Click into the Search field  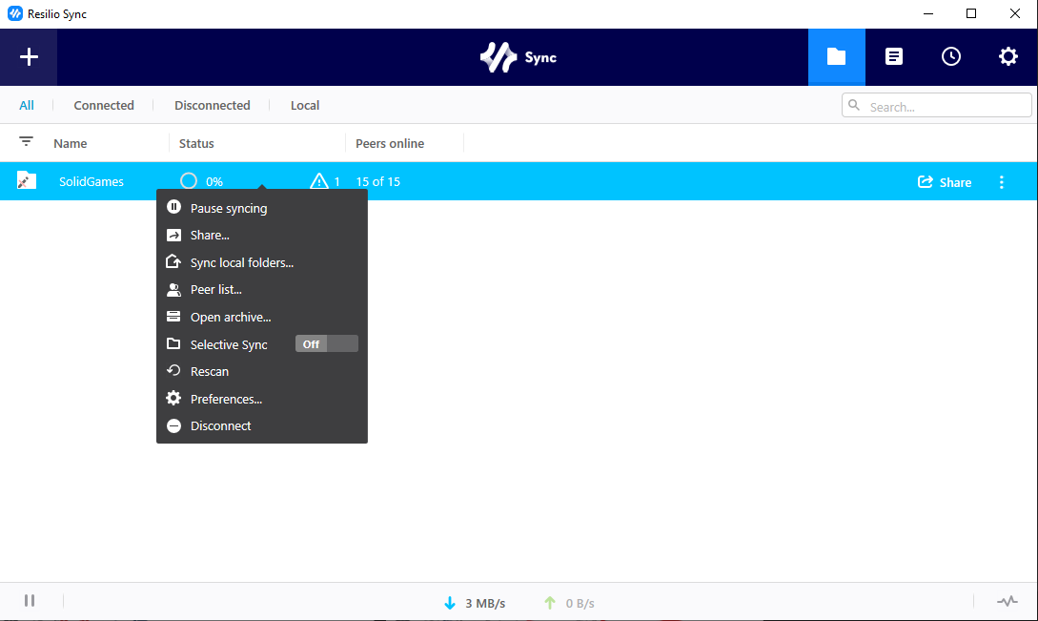936,105
